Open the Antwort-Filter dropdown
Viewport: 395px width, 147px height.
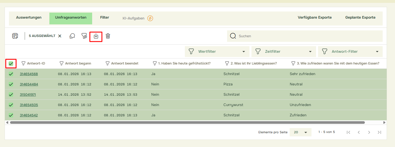coord(350,52)
